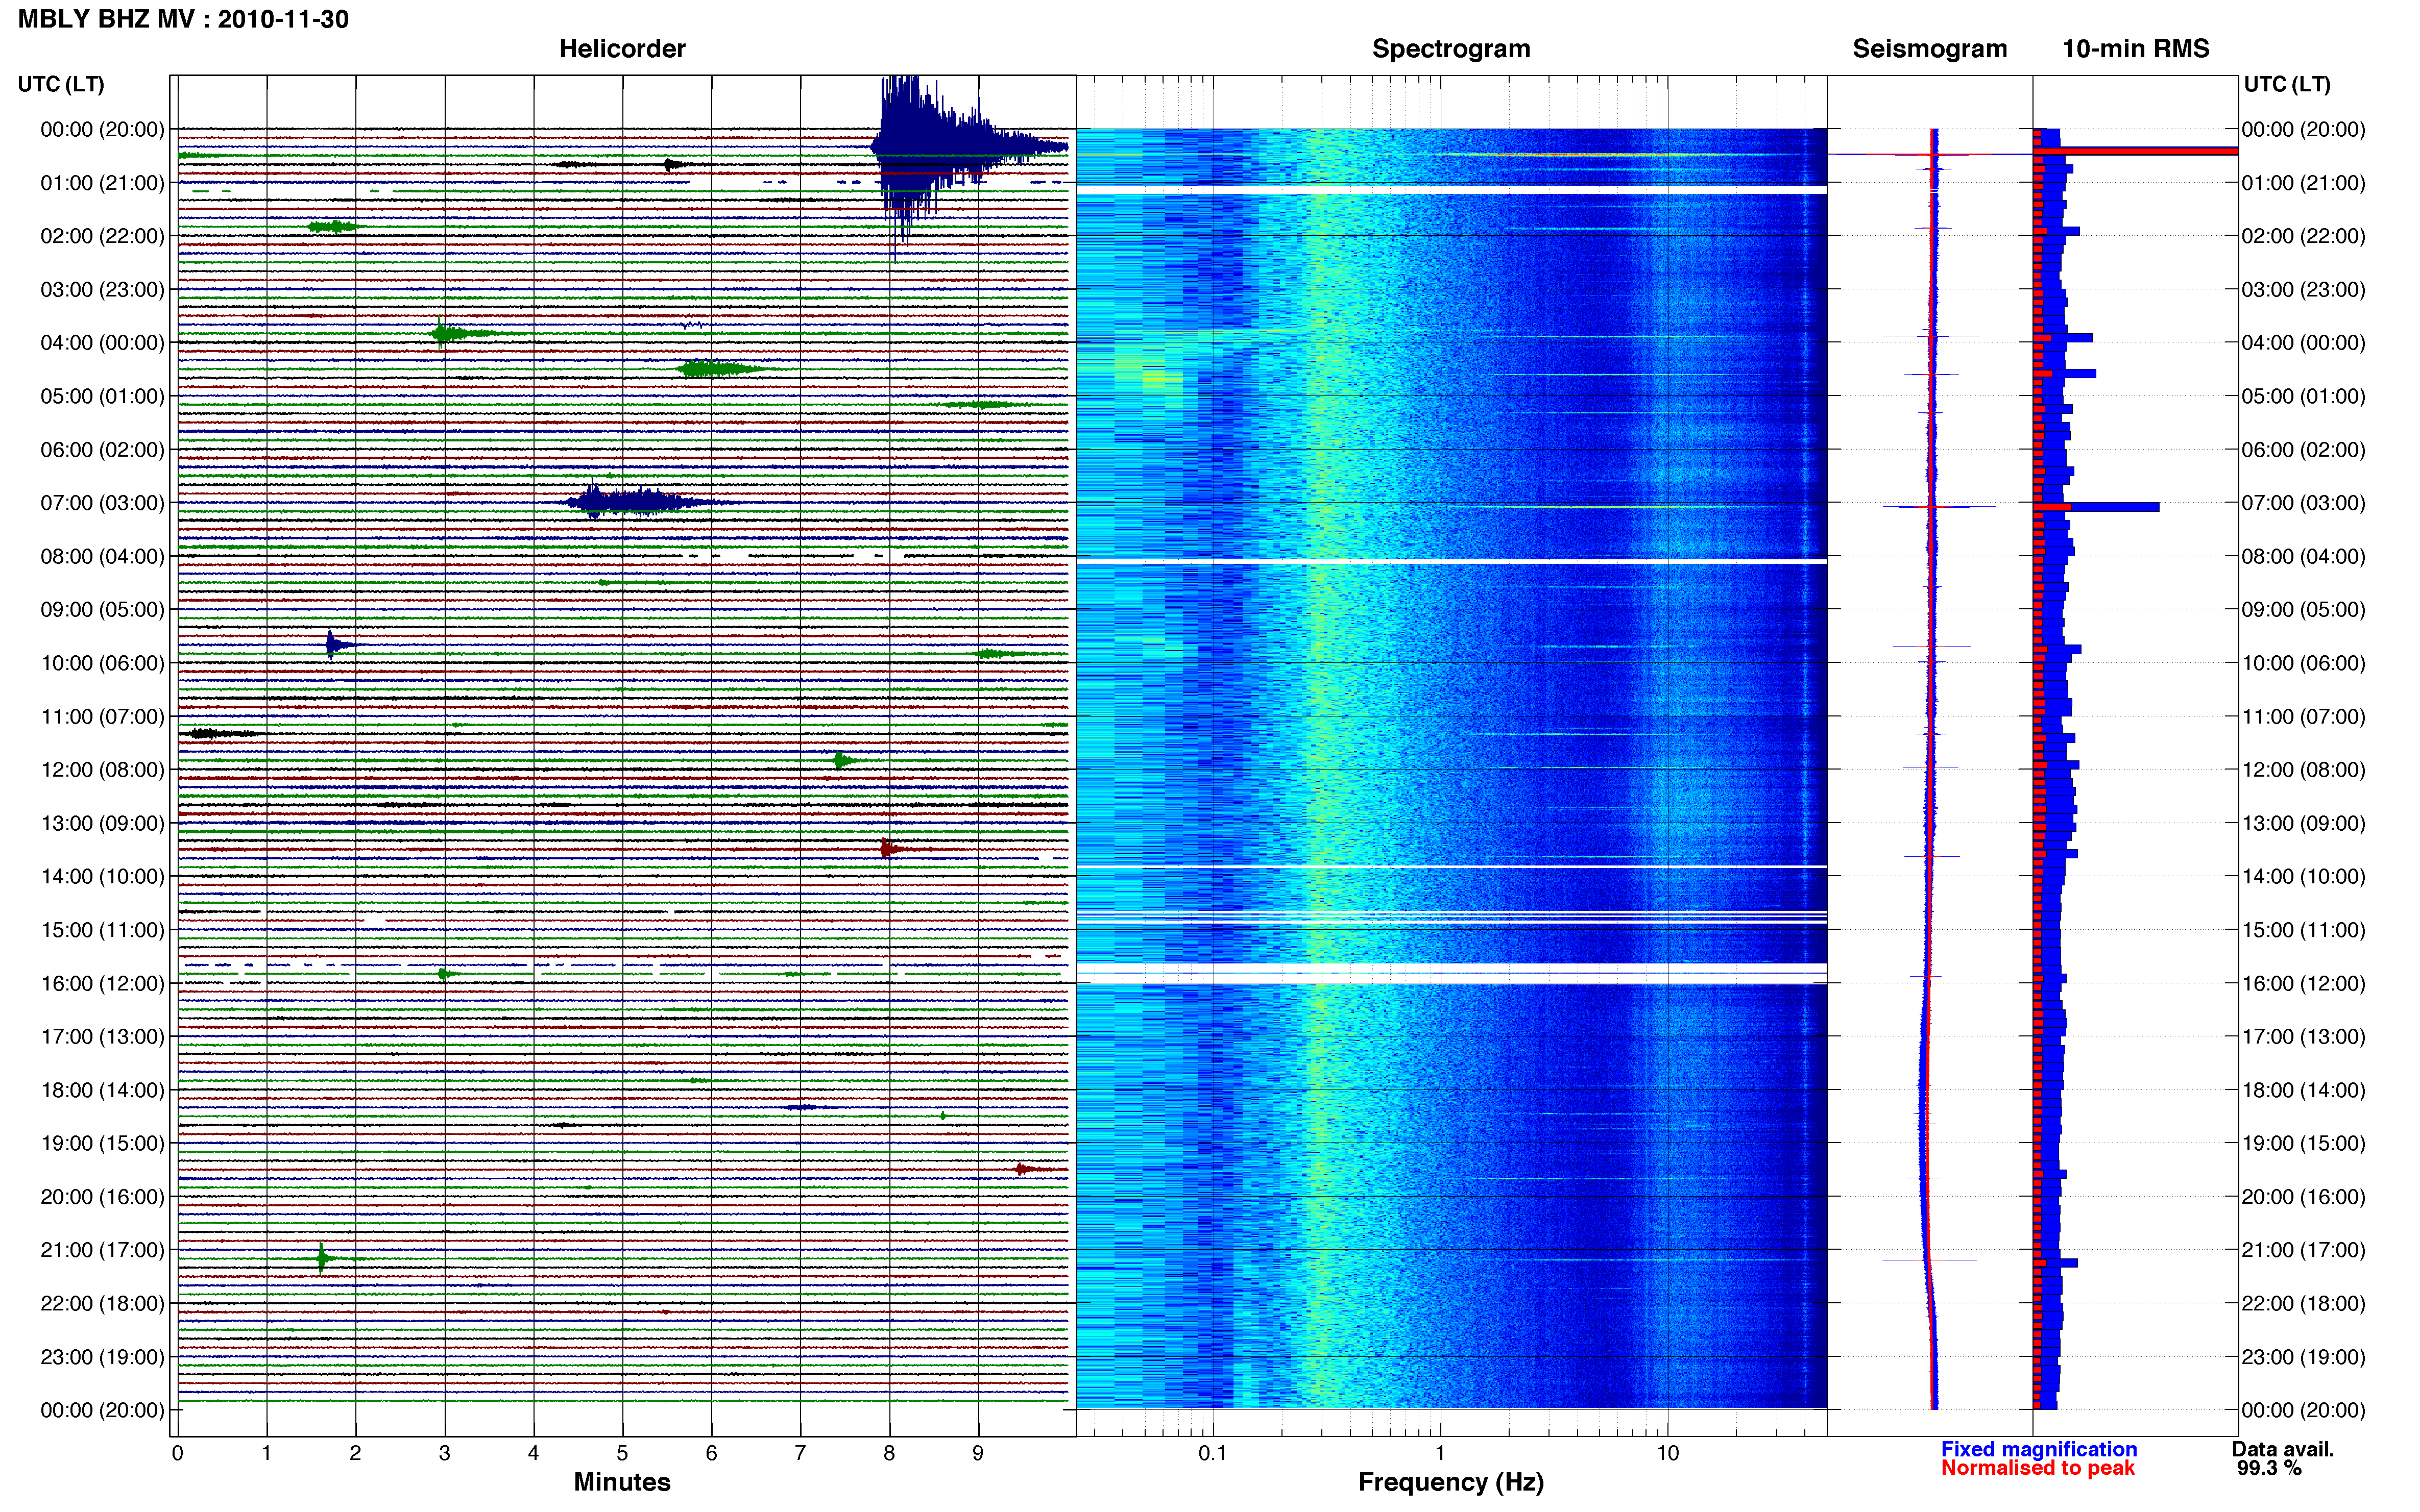Click the 'Data avail.' label
This screenshot has width=2420, height=1512.
point(2282,1449)
